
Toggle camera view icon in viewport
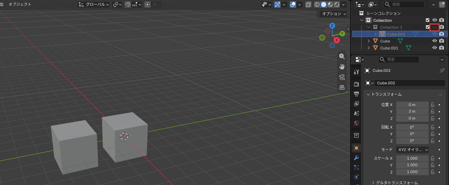click(x=342, y=77)
